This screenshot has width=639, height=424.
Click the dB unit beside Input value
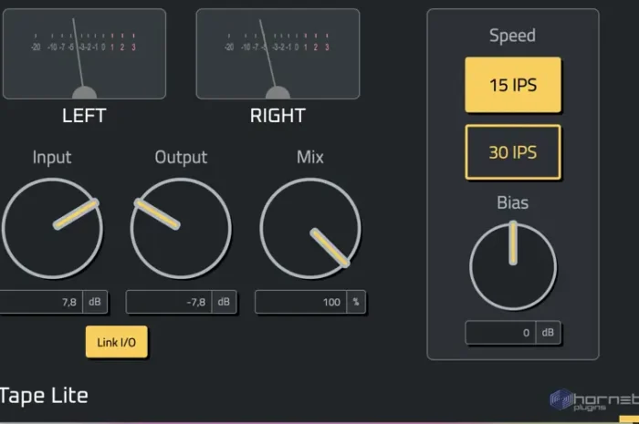point(95,302)
